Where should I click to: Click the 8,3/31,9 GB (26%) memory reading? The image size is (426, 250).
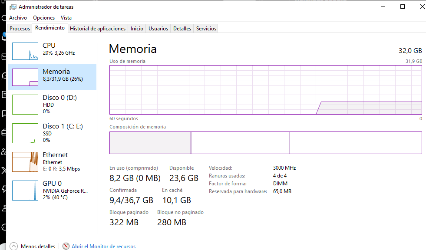63,79
